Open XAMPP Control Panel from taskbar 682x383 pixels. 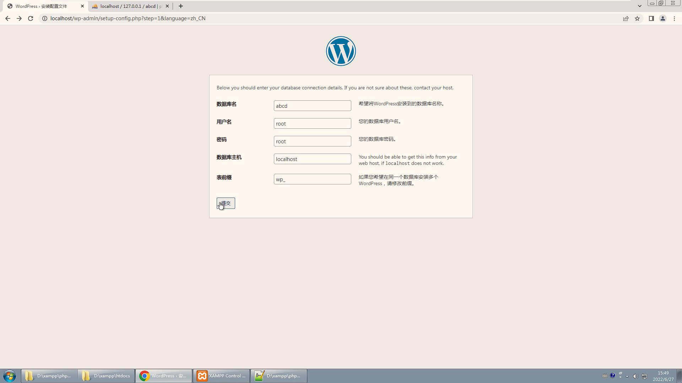click(x=221, y=376)
